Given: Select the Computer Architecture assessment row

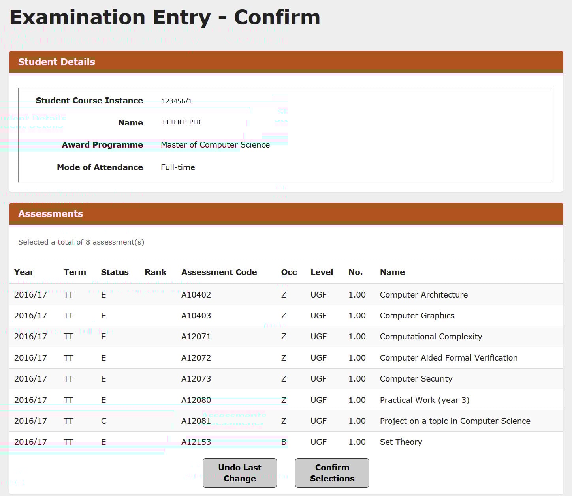Looking at the screenshot, I should click(423, 295).
